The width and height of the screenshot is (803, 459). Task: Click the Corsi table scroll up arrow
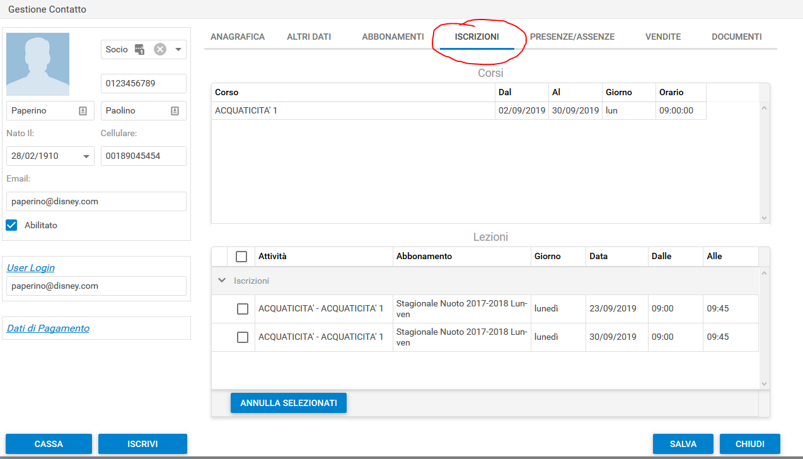(x=765, y=108)
